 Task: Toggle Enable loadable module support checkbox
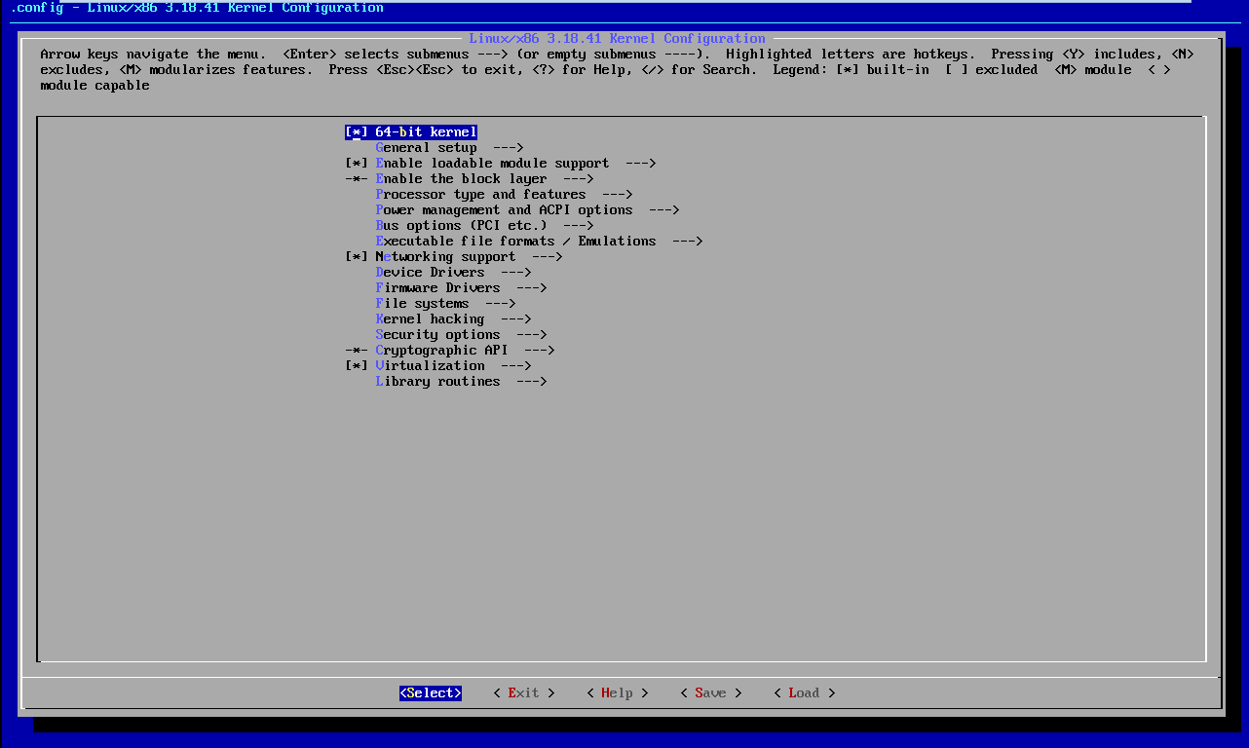click(357, 164)
